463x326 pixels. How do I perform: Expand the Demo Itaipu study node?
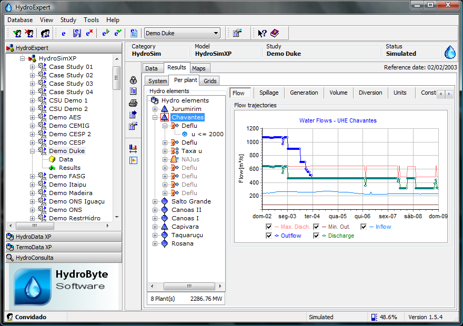(x=32, y=185)
